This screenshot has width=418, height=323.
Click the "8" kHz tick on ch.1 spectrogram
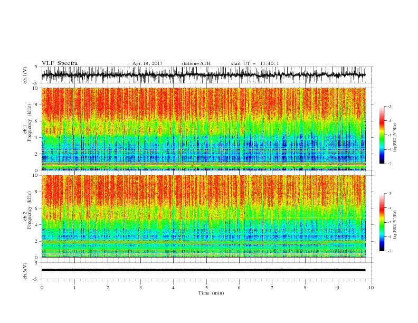click(x=37, y=104)
